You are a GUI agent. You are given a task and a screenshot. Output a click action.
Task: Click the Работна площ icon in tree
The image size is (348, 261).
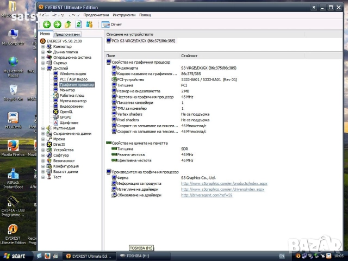tap(55, 96)
